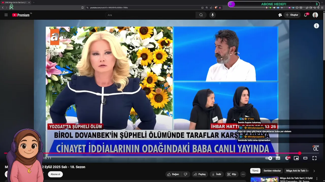This screenshot has height=182, width=325.
Task: Go to YouTube Premium home logo
Action: 21,15
